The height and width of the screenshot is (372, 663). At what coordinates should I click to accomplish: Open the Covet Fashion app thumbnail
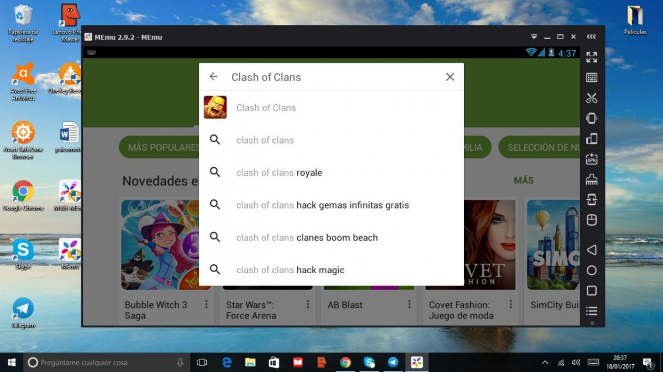pos(490,245)
